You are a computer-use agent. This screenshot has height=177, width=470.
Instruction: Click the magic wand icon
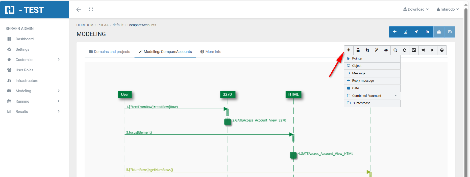coord(377,50)
